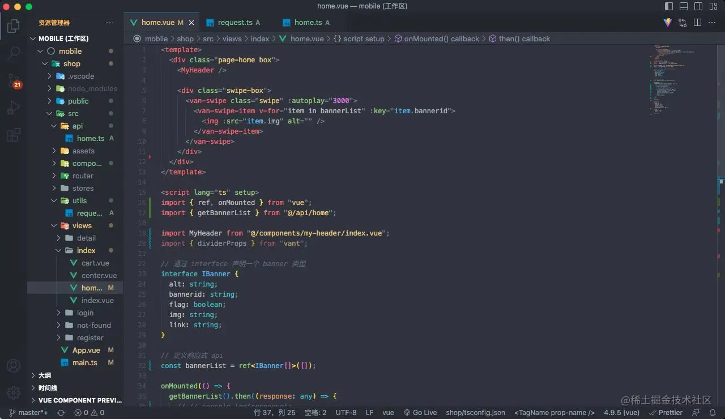Image resolution: width=725 pixels, height=419 pixels.
Task: Open the Accounts menu icon
Action: [x=13, y=366]
